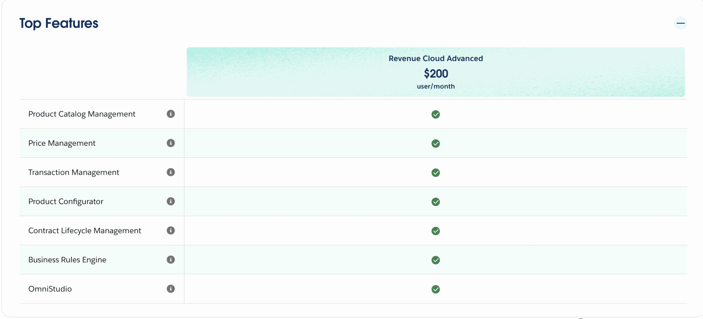Select the Revenue Cloud Advanced column header

point(435,58)
